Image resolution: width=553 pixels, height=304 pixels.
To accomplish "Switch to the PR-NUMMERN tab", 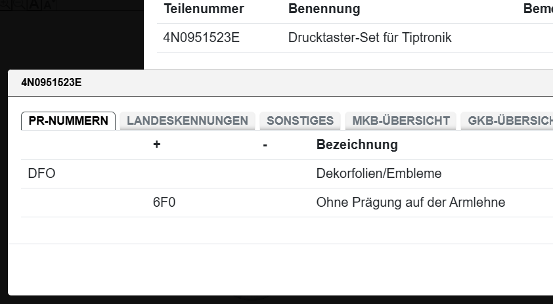I will (68, 121).
